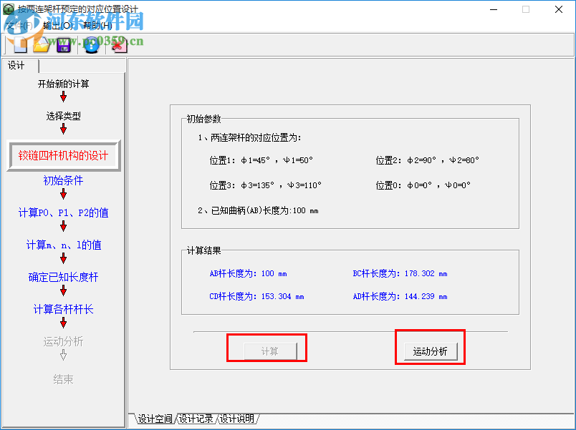Click 确定已知长度杆 in flowchart
Viewport: 576px width, 430px height.
coord(63,278)
